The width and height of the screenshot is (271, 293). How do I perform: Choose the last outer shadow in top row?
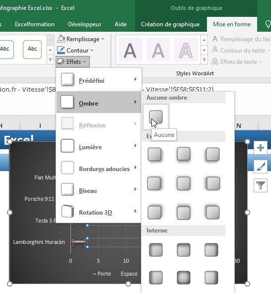click(212, 154)
